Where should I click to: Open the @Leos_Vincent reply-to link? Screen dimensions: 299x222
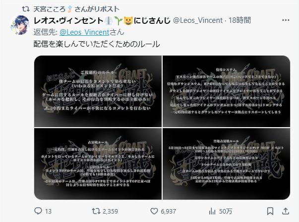[x=84, y=32]
